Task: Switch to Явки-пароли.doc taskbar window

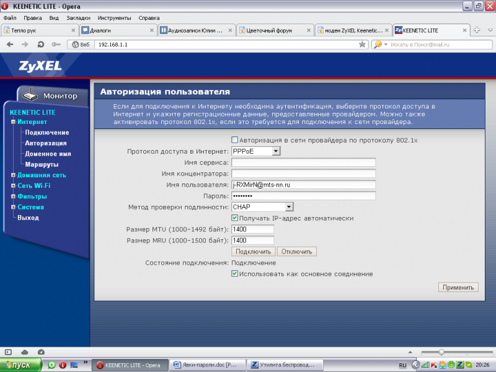Action: coord(207,365)
